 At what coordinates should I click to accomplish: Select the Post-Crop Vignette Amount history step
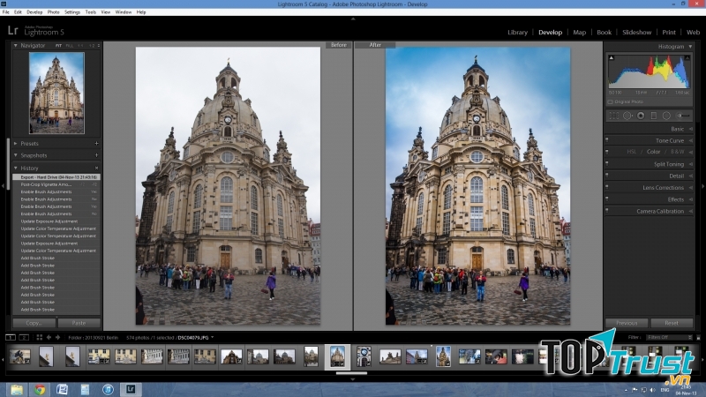(56, 184)
